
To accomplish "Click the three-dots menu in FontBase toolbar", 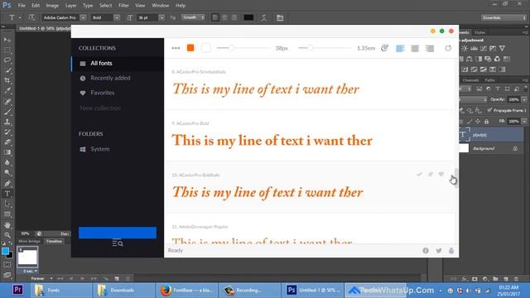I will point(176,48).
